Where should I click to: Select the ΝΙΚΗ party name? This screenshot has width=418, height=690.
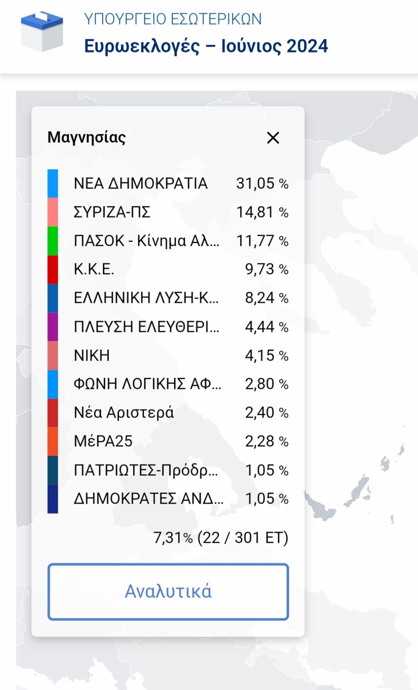[92, 356]
